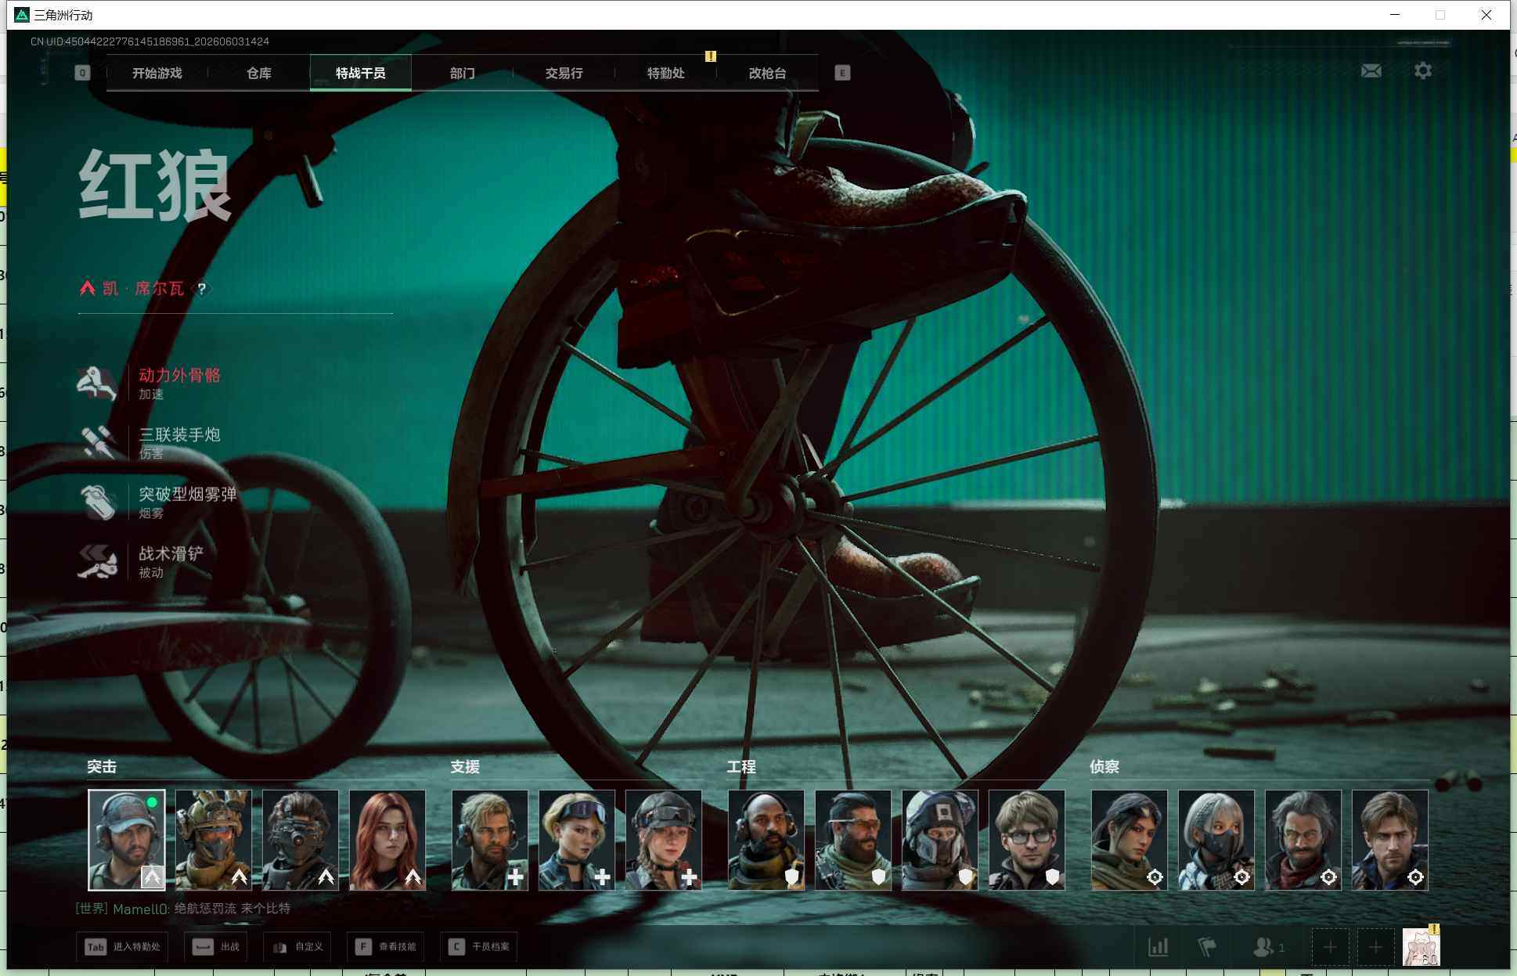Open the friends list icon

point(1263,947)
